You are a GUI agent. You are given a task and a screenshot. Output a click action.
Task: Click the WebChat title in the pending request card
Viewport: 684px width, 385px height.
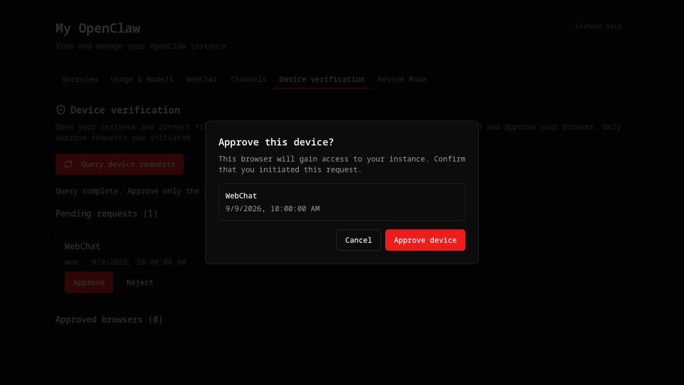point(82,246)
